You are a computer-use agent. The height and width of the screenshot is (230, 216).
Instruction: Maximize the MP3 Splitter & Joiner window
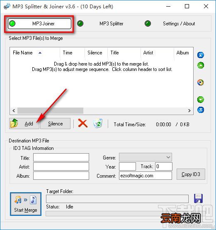[187, 6]
